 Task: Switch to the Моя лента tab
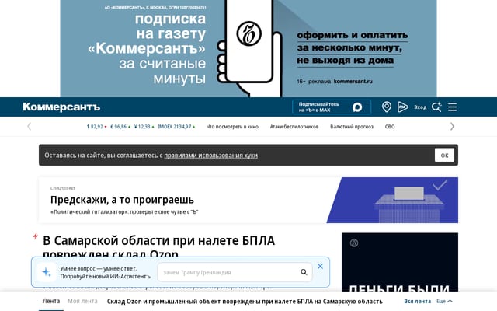coord(82,301)
